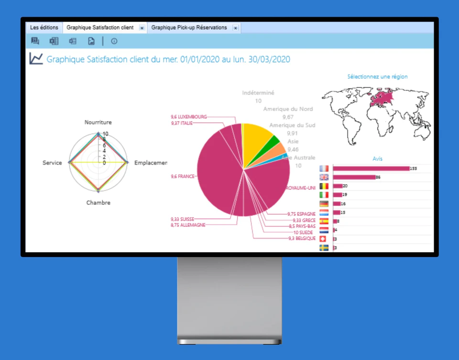Image resolution: width=459 pixels, height=360 pixels.
Task: Open the comments/annotation tool in the toolbar
Action: pyautogui.click(x=35, y=41)
